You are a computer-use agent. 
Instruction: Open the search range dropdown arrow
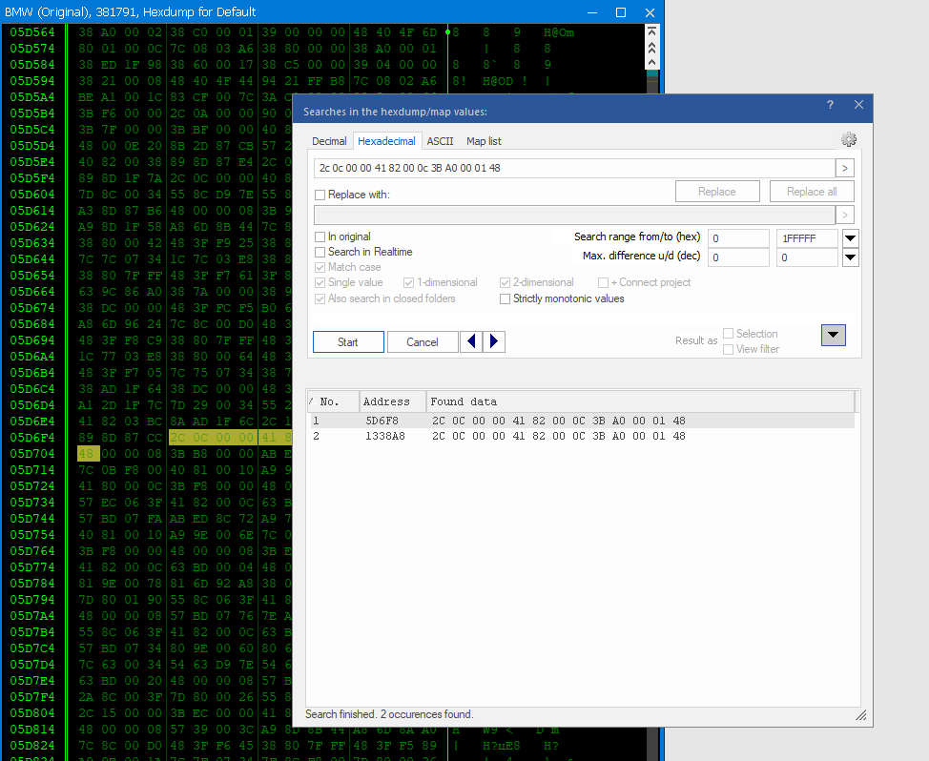[850, 238]
